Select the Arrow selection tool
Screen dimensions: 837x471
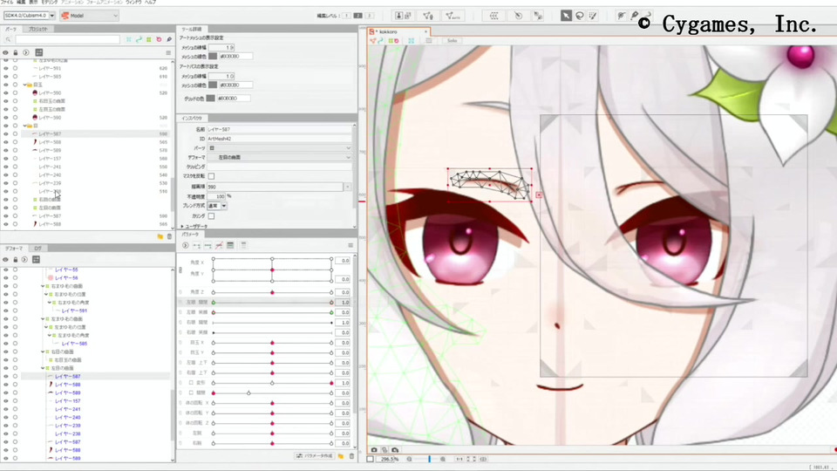566,16
